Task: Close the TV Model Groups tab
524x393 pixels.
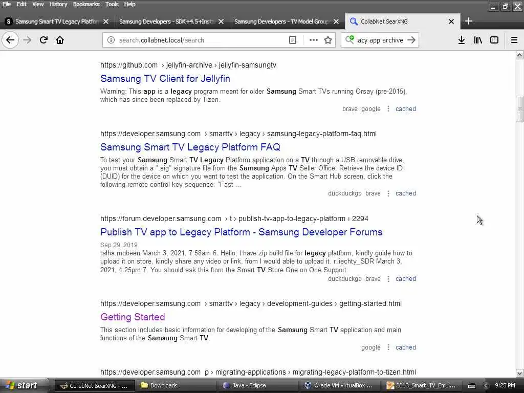Action: 336,21
